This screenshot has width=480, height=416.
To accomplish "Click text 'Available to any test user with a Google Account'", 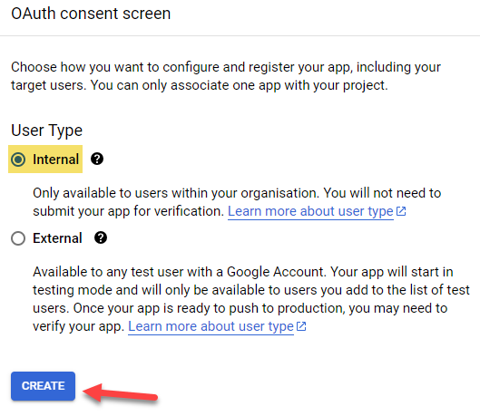I will pyautogui.click(x=179, y=272).
